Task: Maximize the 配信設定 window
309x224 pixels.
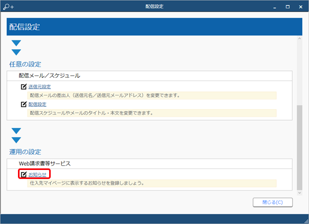Action: pos(288,7)
